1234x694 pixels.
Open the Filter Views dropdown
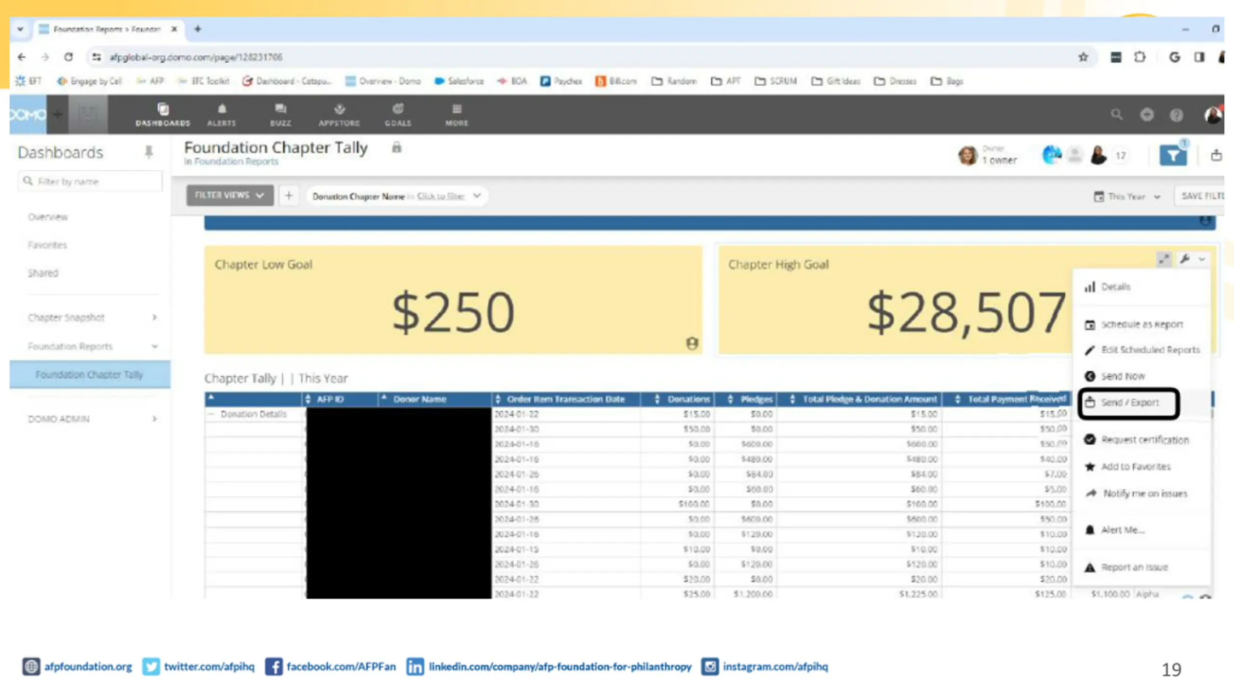tap(230, 195)
